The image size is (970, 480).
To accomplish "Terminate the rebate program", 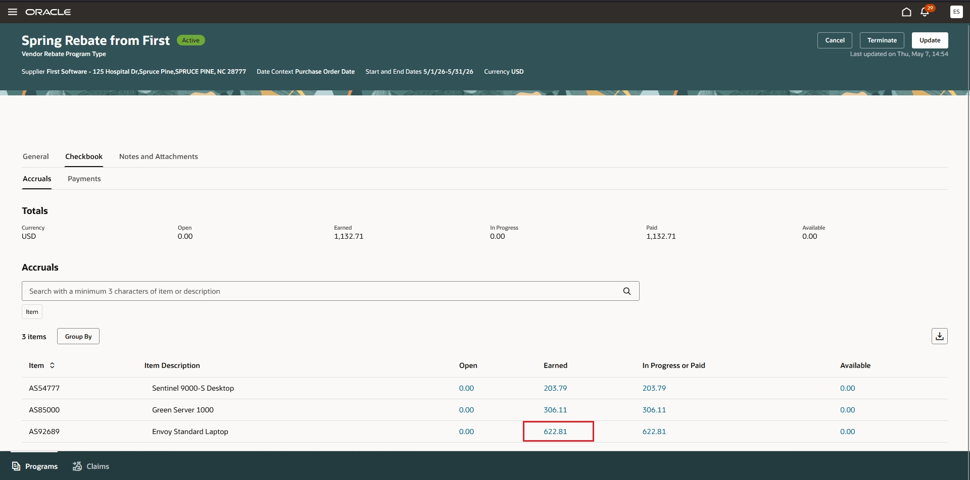I will pyautogui.click(x=882, y=40).
